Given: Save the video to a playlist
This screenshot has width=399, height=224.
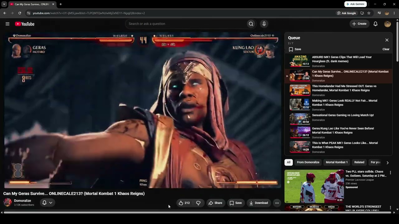Looking at the screenshot, I should (x=236, y=203).
